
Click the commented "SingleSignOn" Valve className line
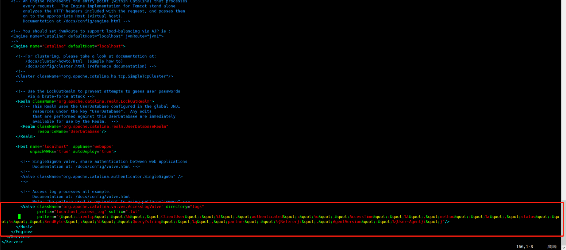(x=102, y=177)
